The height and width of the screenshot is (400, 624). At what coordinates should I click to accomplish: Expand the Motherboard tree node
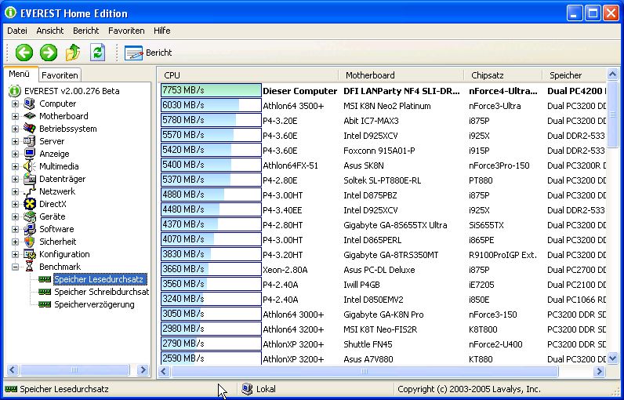point(15,116)
